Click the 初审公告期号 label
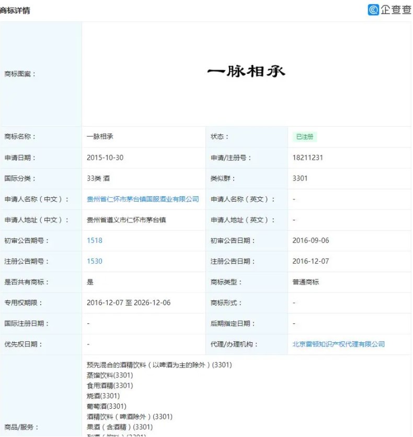The width and height of the screenshot is (413, 437). coord(27,241)
